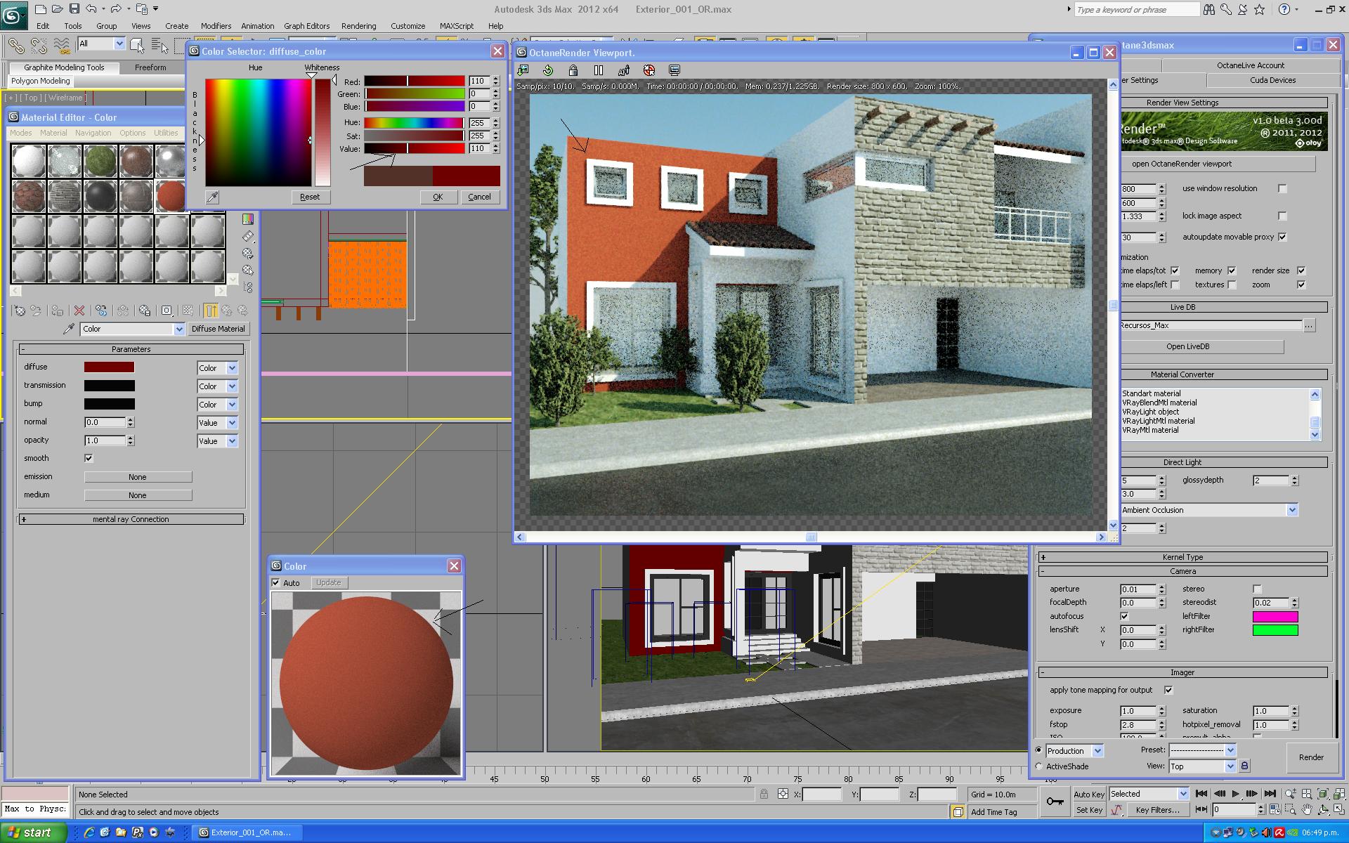Click the Color Selector eyedropper icon
This screenshot has height=843, width=1349.
tap(211, 197)
